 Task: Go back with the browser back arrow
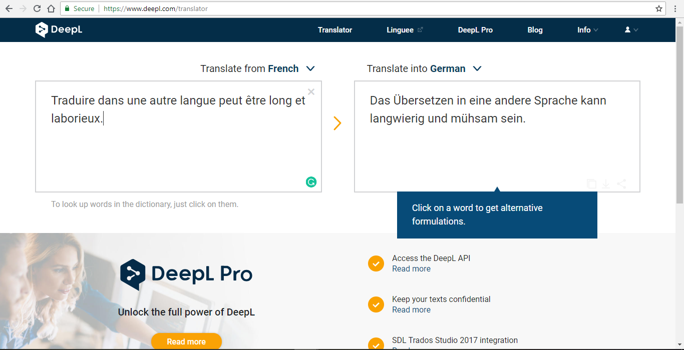coord(9,8)
